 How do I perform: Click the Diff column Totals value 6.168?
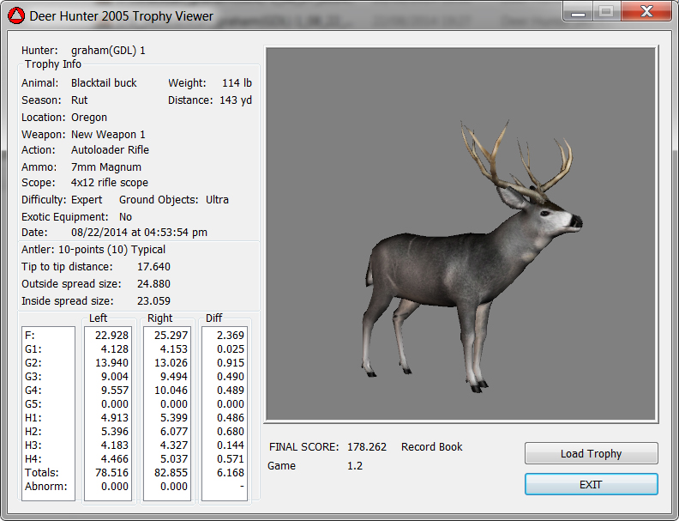(229, 472)
